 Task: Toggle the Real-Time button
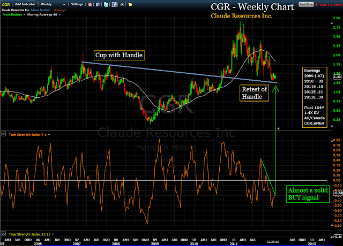click(x=306, y=4)
